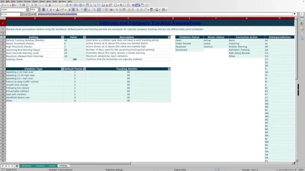The height and width of the screenshot is (171, 305).
Task: Open Find & Replace tool
Action: point(67,5)
